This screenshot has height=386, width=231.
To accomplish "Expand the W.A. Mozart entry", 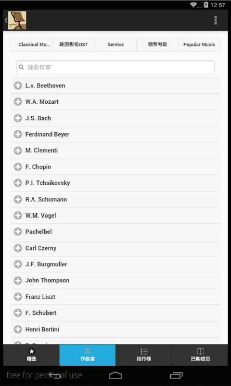I will pos(115,102).
